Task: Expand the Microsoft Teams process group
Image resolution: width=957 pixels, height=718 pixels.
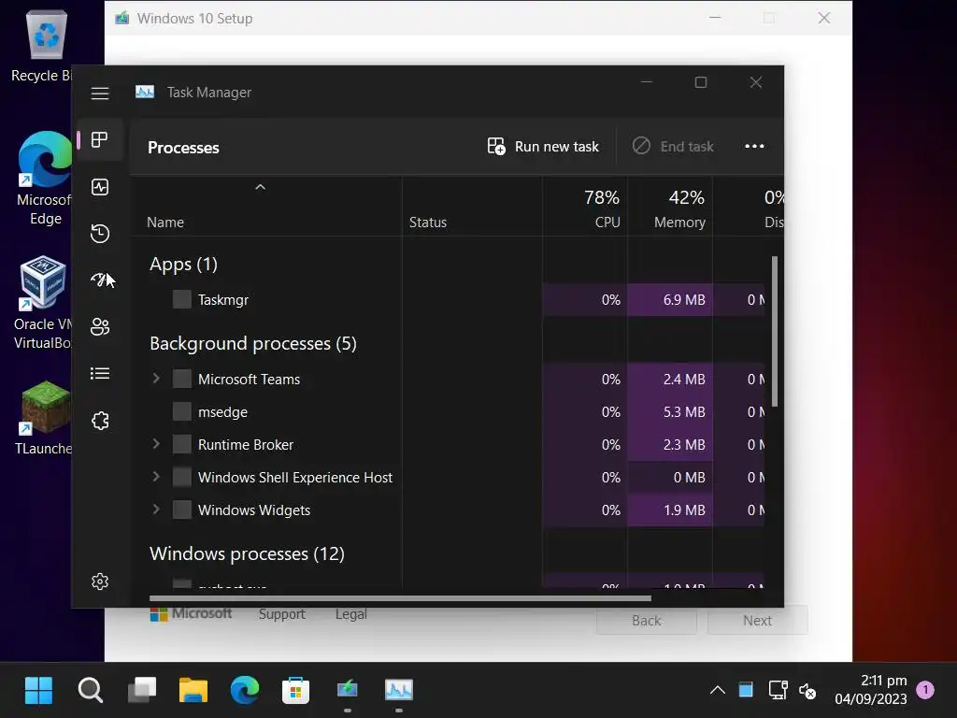Action: click(156, 379)
